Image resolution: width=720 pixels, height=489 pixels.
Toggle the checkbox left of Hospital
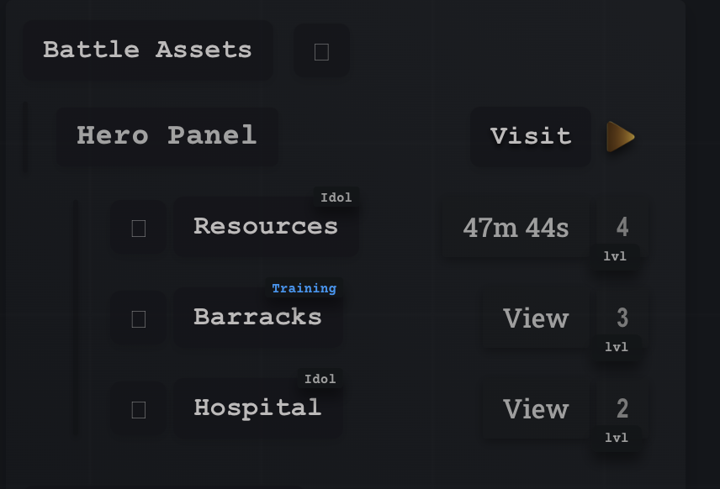[139, 408]
